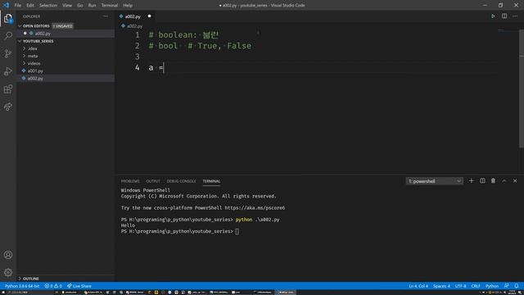Click the feedback icon in status bar
This screenshot has width=524, height=295.
coord(507,286)
